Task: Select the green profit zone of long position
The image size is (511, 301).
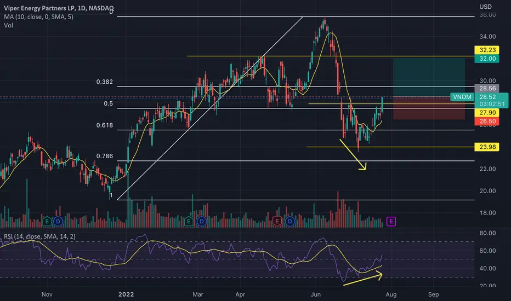Action: [429, 78]
